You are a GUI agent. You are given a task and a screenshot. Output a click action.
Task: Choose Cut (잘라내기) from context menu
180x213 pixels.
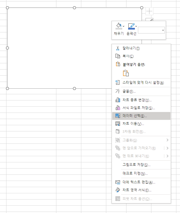click(141, 48)
